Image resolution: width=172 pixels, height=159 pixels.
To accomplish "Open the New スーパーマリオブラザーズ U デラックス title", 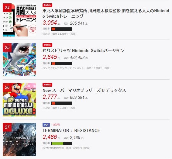I will pyautogui.click(x=84, y=90).
